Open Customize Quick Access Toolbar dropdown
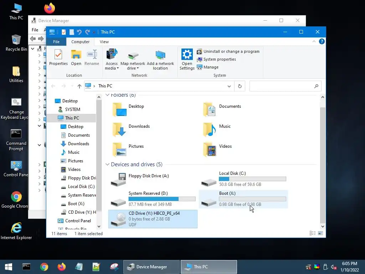This screenshot has height=274, width=365. [94, 32]
